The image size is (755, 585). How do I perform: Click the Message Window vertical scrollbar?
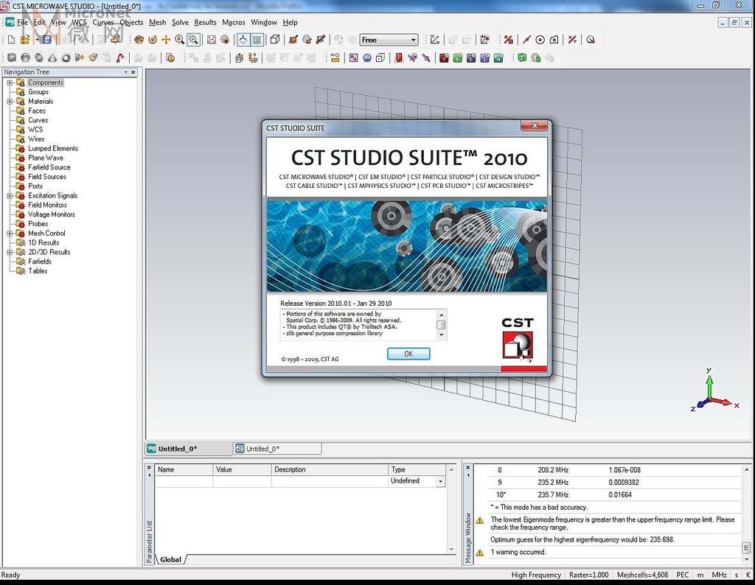(x=746, y=514)
